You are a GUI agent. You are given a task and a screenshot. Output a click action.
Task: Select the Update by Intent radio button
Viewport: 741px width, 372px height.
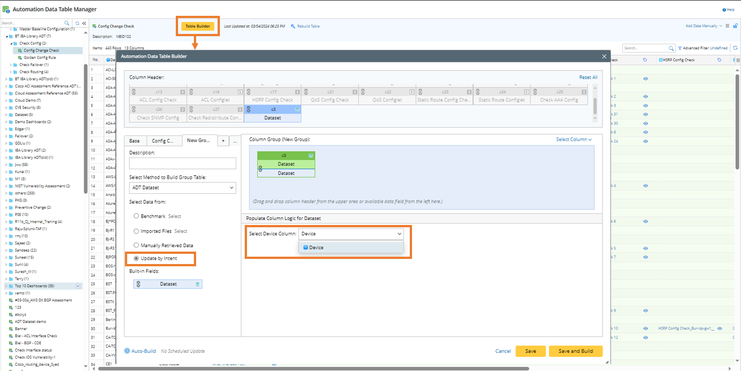pos(136,258)
